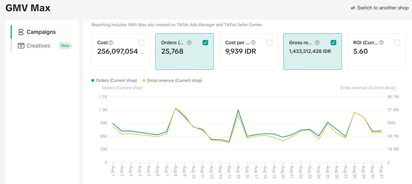The height and width of the screenshot is (184, 412).
Task: Click the Aug 25 label on the chart axis
Action: coord(328,172)
